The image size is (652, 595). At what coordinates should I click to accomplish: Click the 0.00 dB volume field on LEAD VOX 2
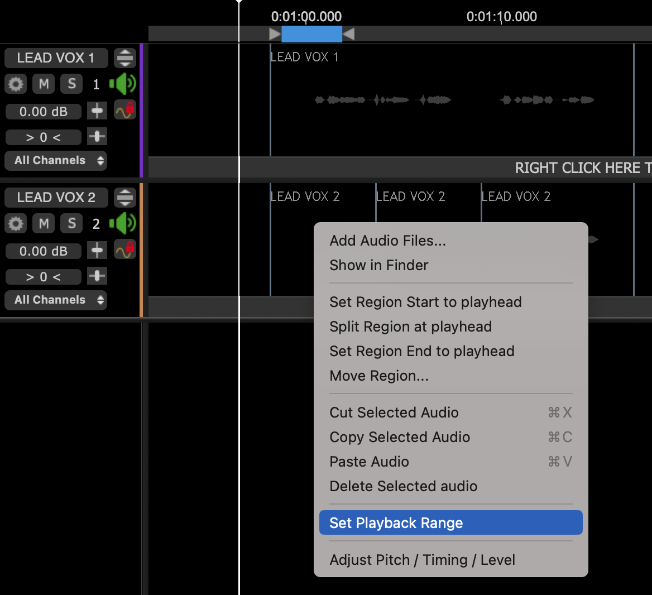click(44, 251)
